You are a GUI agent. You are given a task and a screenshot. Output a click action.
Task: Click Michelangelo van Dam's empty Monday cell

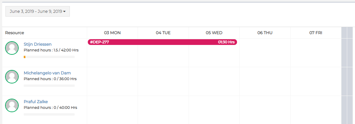112,81
